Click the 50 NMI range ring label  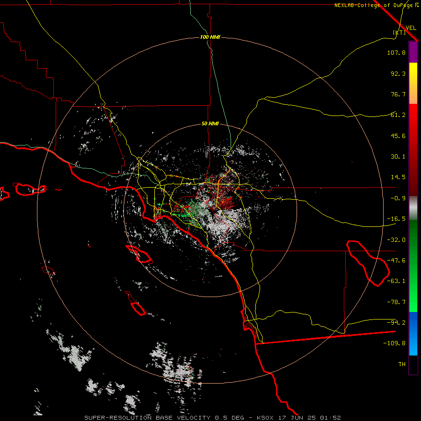coord(210,124)
